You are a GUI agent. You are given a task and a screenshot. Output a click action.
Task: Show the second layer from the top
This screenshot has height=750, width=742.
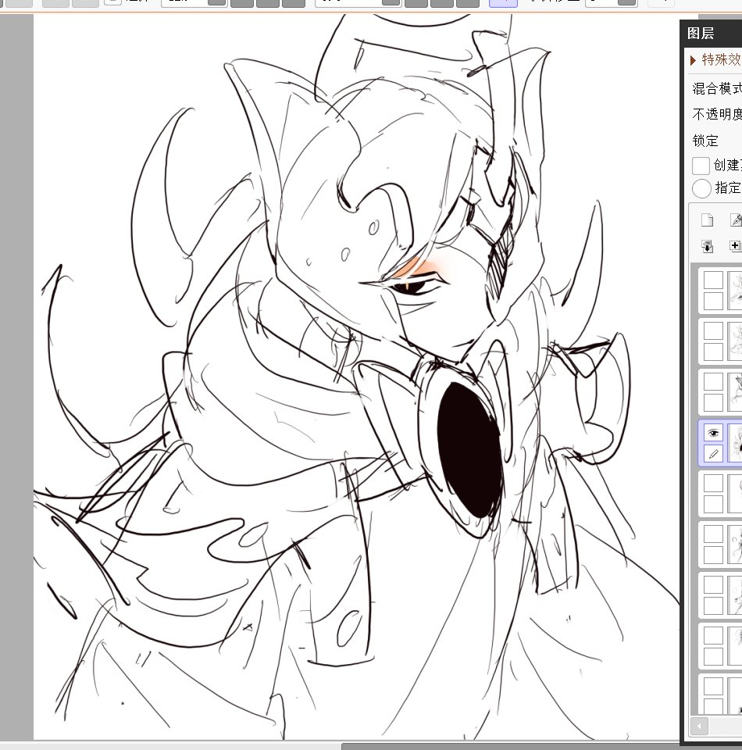click(x=713, y=331)
